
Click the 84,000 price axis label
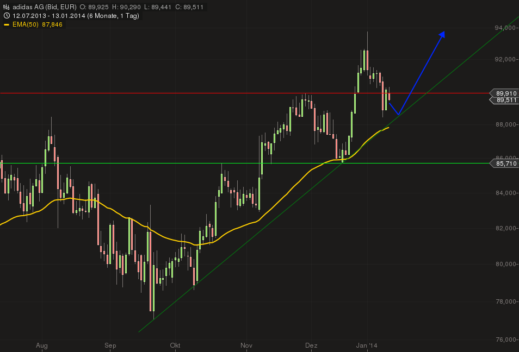tap(505, 193)
